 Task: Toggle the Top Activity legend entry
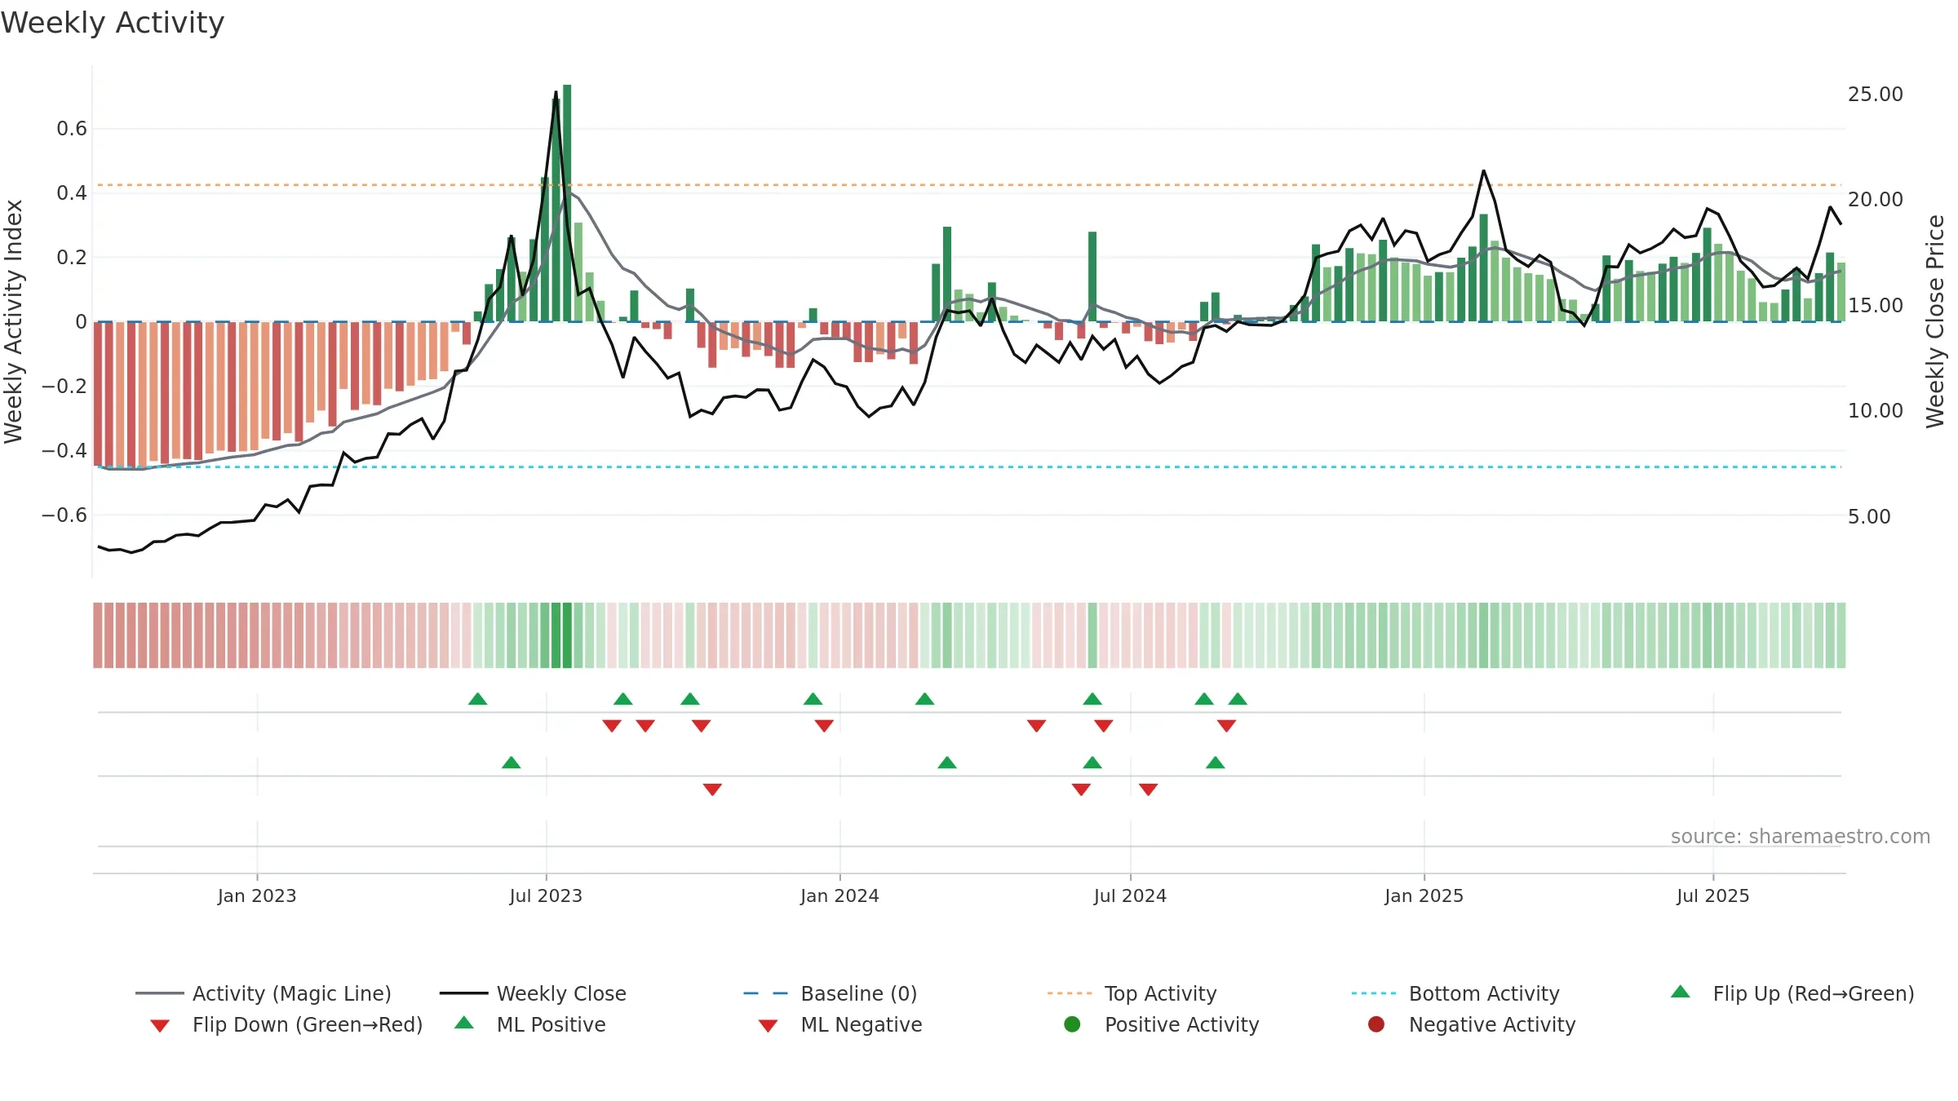point(1132,993)
